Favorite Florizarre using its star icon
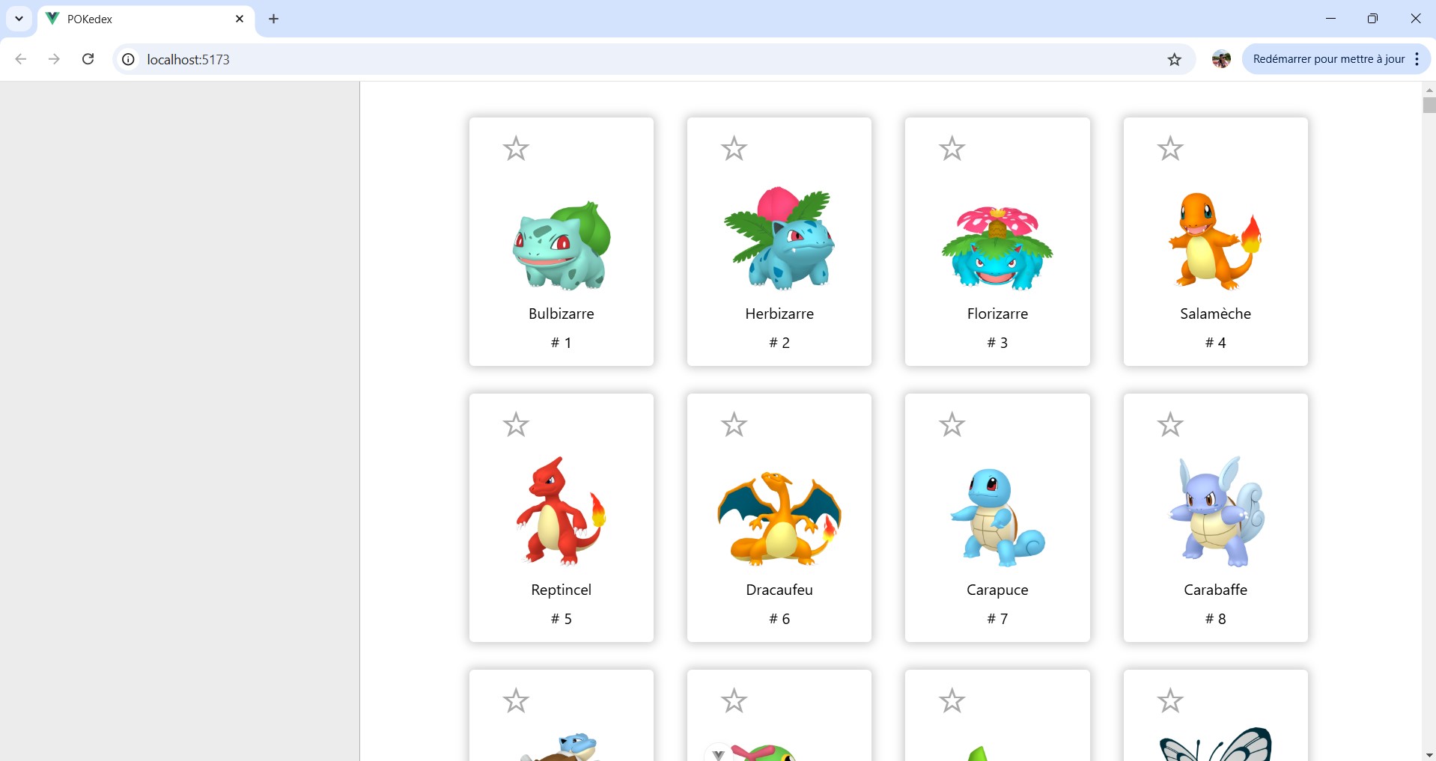The width and height of the screenshot is (1436, 761). tap(952, 148)
